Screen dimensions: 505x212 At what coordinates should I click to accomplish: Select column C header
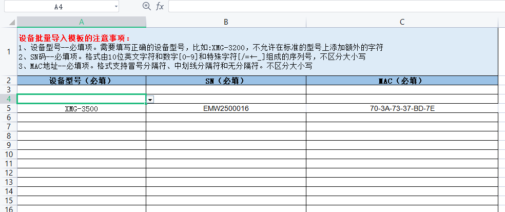pyautogui.click(x=402, y=22)
